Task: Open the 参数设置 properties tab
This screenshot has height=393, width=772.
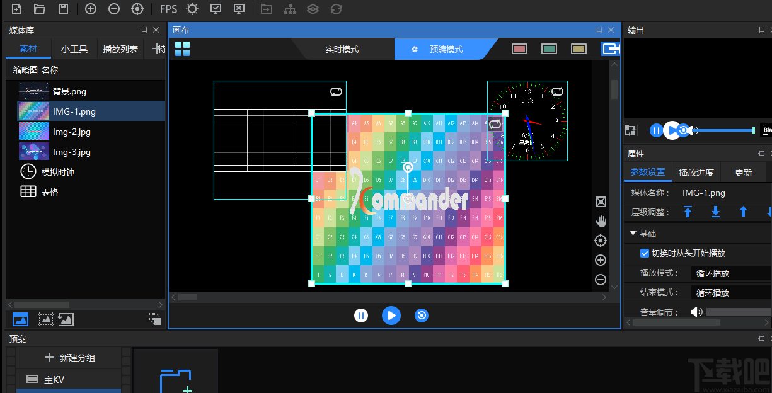Action: (x=648, y=173)
